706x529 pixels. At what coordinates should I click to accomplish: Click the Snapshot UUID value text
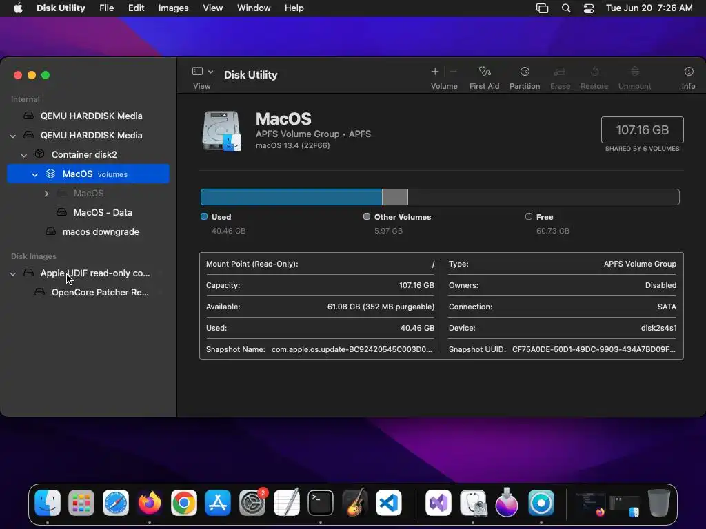[594, 349]
